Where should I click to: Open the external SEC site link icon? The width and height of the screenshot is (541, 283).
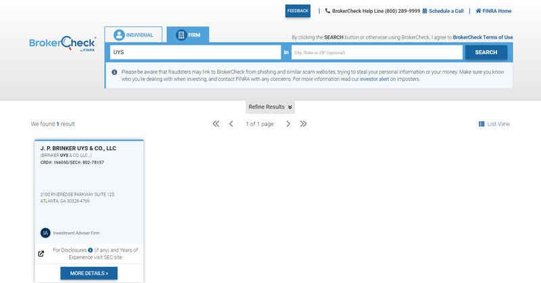coord(41,254)
